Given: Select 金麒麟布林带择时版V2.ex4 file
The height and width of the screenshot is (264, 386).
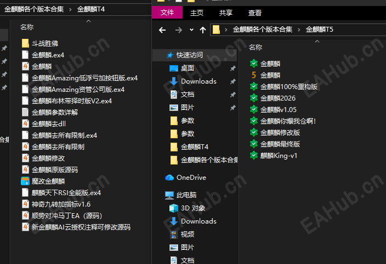Looking at the screenshot, I should click(67, 101).
